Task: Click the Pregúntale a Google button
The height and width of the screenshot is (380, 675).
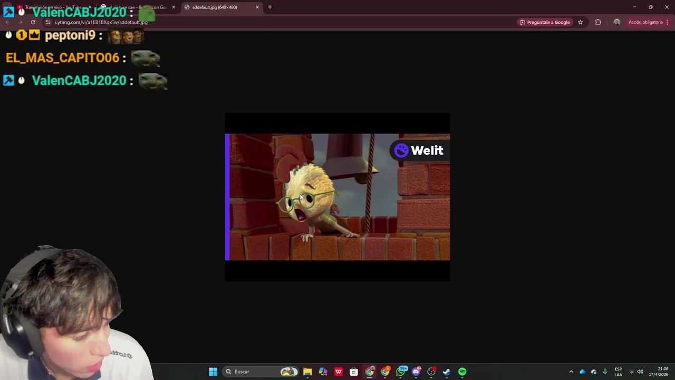Action: pyautogui.click(x=545, y=22)
